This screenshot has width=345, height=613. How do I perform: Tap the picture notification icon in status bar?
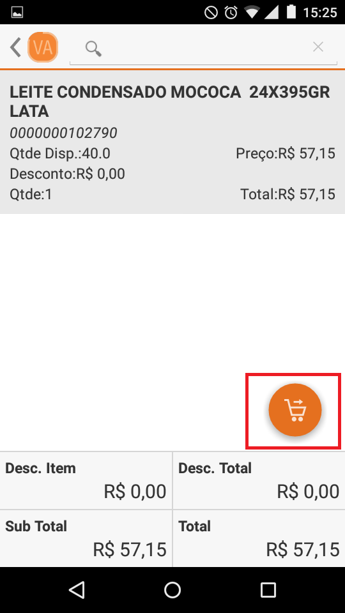click(17, 13)
